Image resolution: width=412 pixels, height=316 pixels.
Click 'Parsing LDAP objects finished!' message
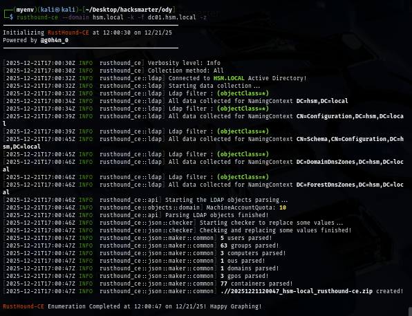(x=217, y=216)
